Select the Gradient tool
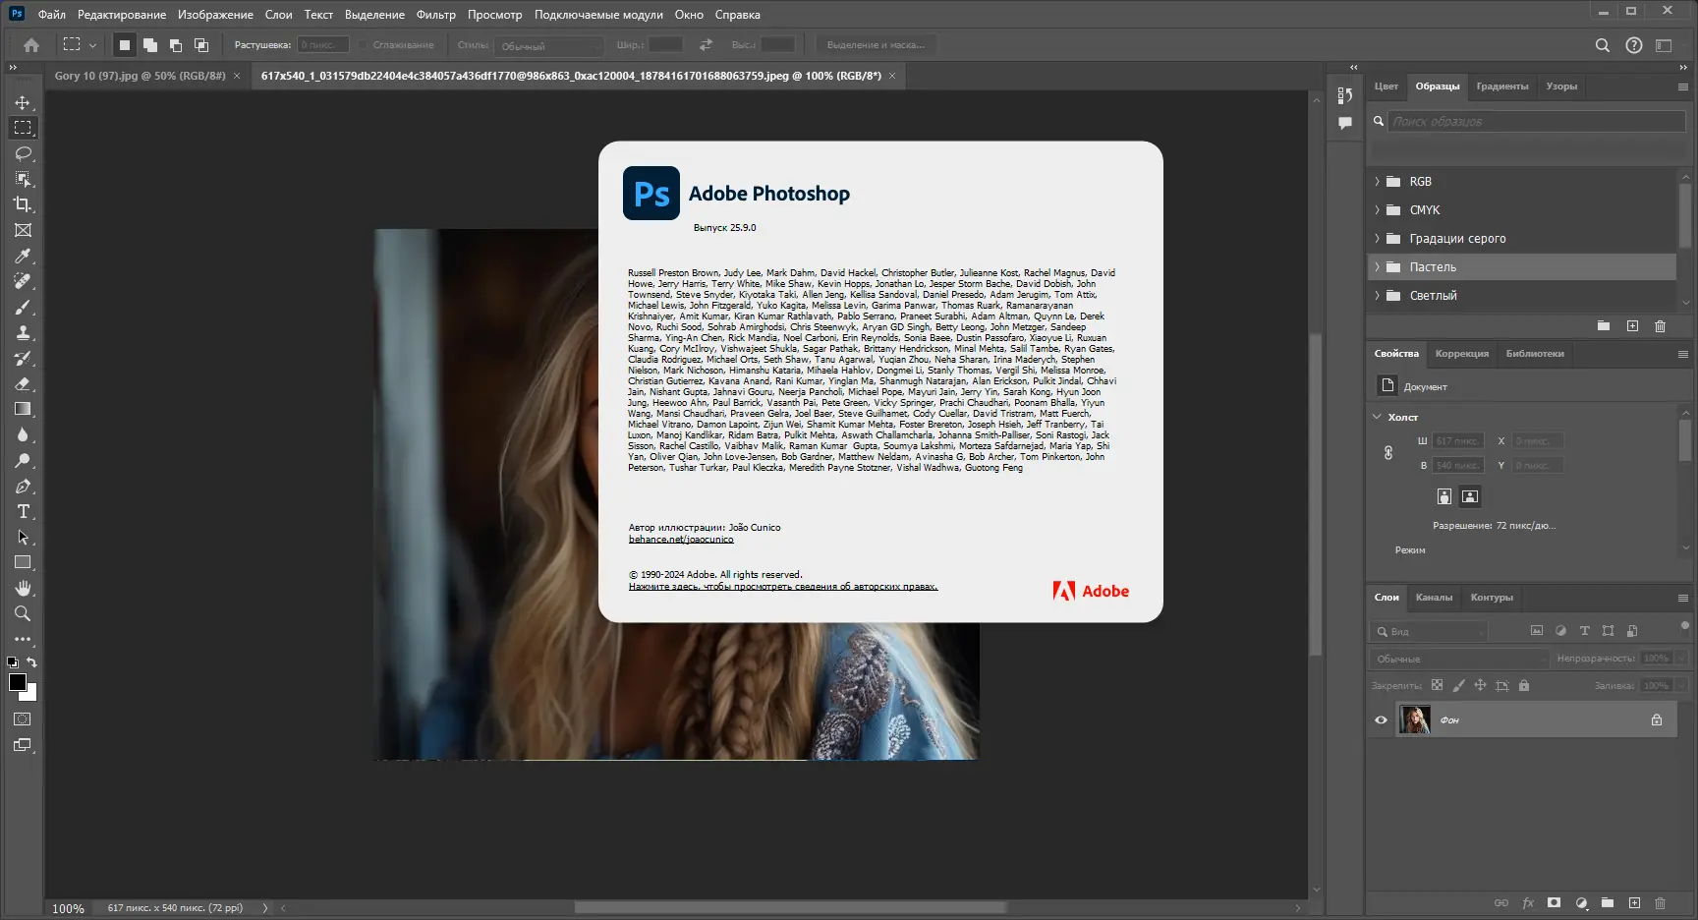The width and height of the screenshot is (1698, 920). click(x=23, y=409)
